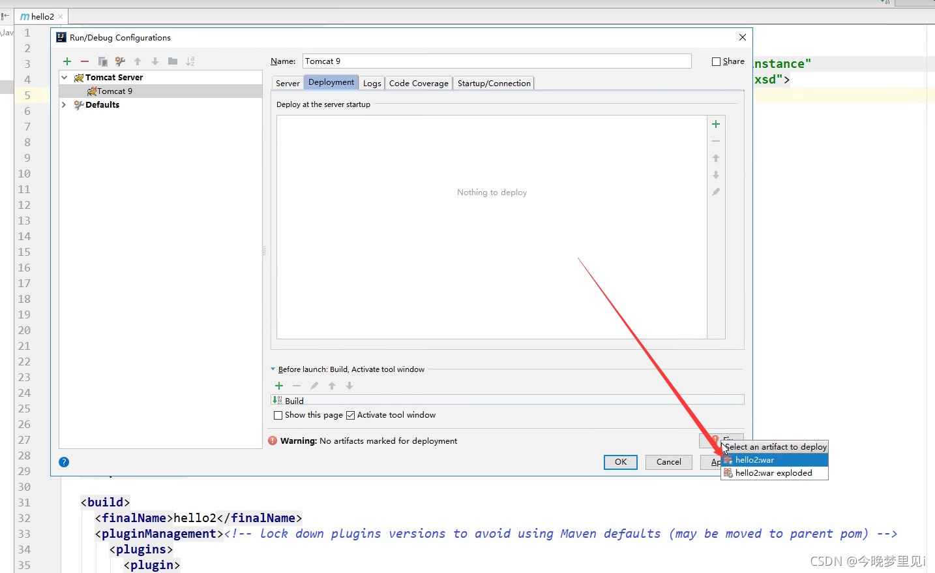
Task: Collapse the Before launch section
Action: point(273,369)
